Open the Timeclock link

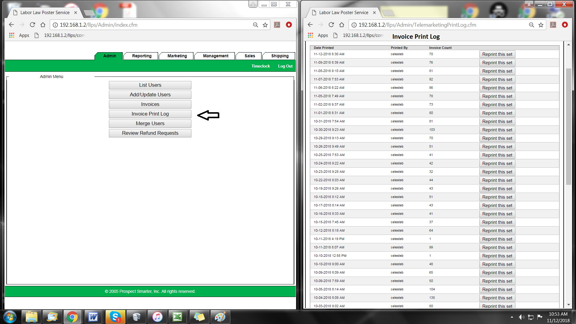tap(260, 66)
